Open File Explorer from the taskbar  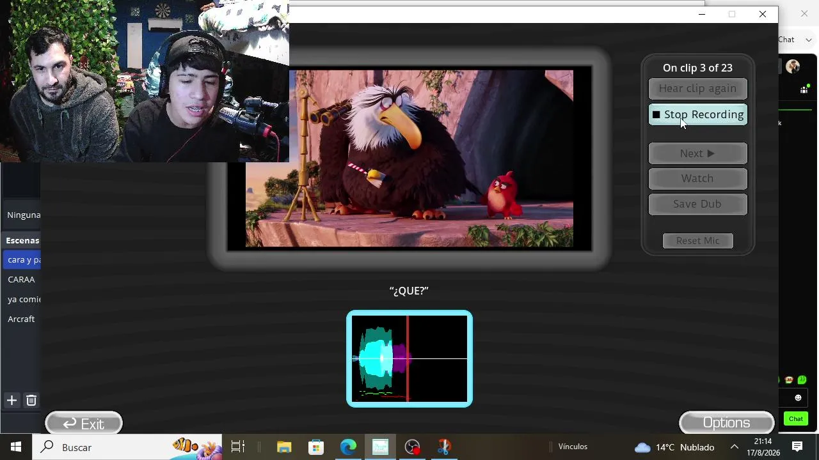click(x=284, y=447)
